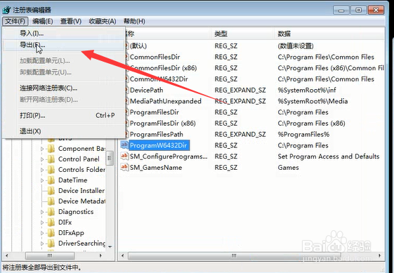
Task: Expand the Controls Folder tree node
Action: (42, 170)
